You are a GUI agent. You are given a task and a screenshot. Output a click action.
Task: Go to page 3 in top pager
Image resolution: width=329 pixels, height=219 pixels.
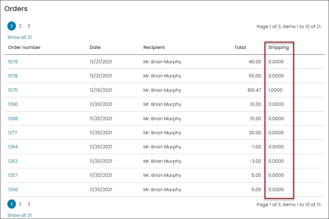tap(29, 26)
